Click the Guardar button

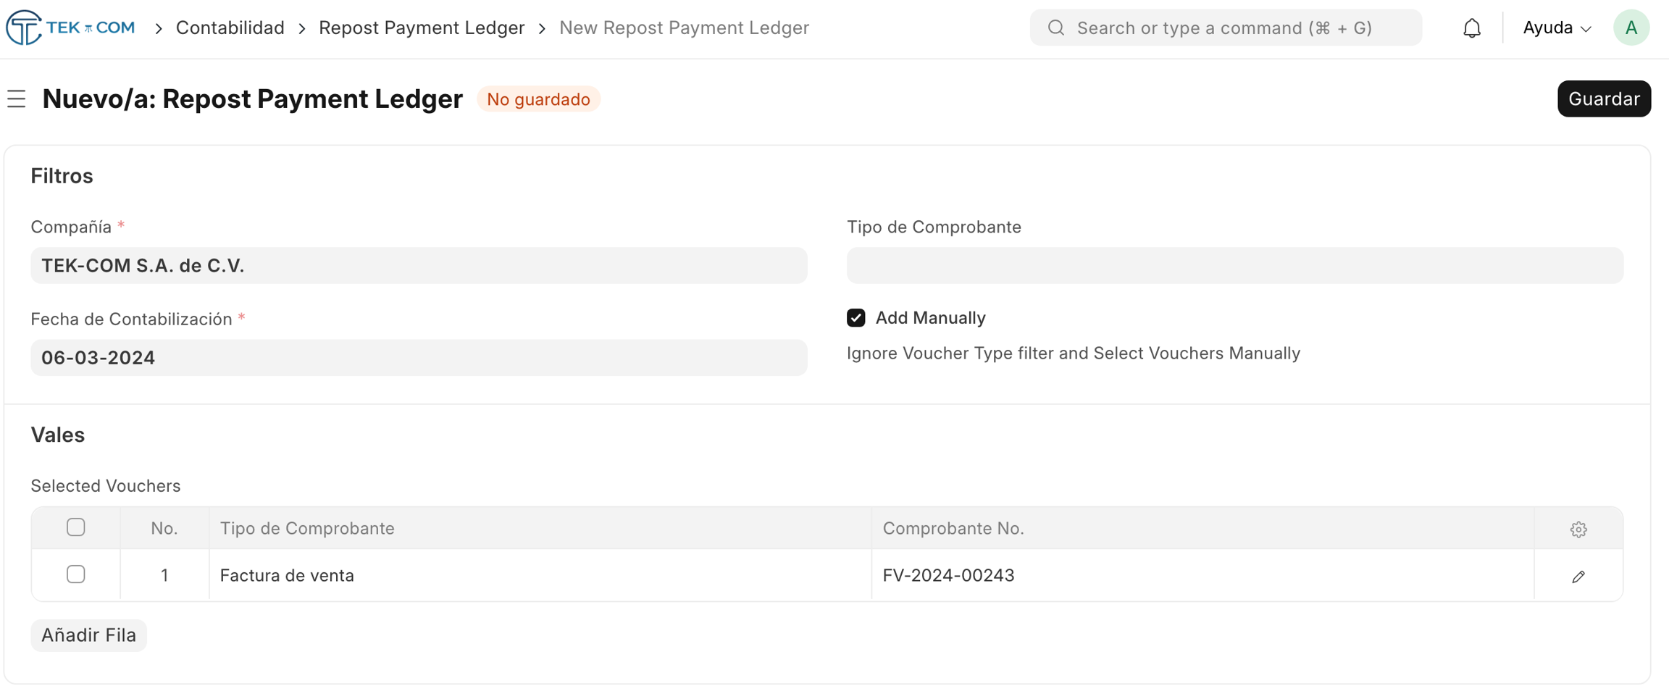[1604, 99]
